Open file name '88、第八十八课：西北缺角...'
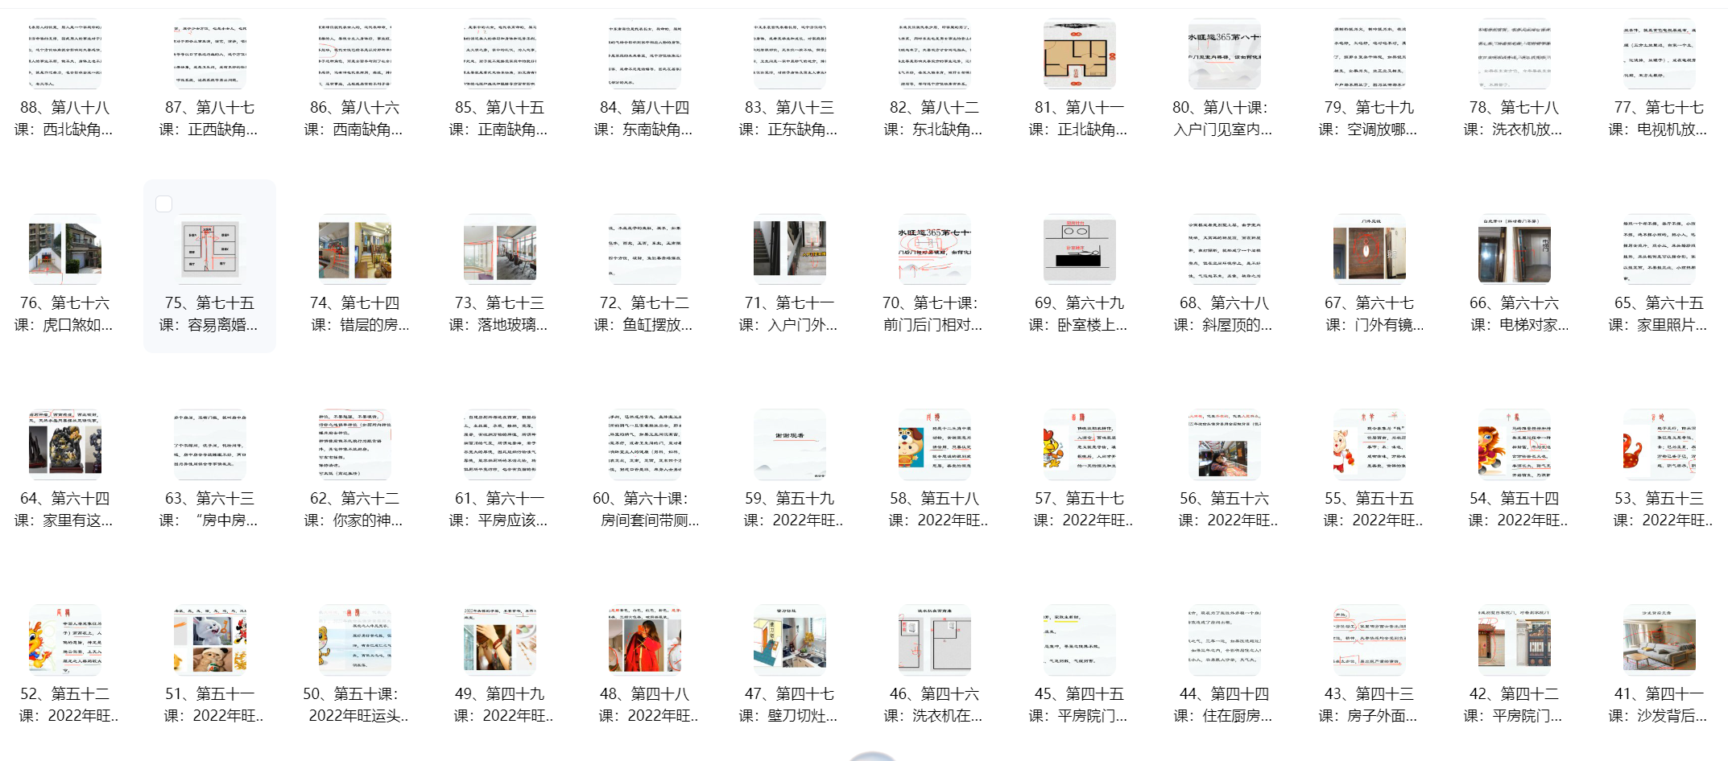This screenshot has height=761, width=1728. tap(64, 118)
